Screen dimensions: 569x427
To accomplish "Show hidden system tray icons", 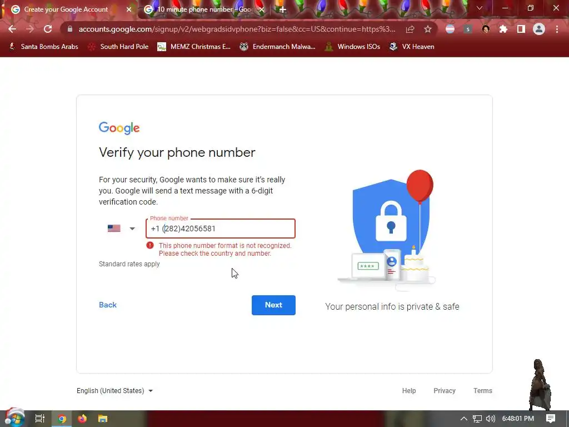I will tap(464, 419).
